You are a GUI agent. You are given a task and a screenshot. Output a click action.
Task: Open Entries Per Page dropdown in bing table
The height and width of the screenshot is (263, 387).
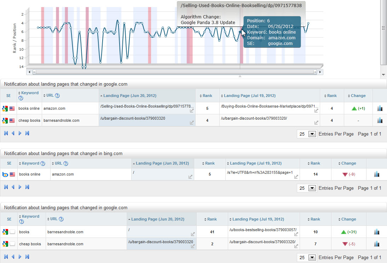[x=312, y=188]
